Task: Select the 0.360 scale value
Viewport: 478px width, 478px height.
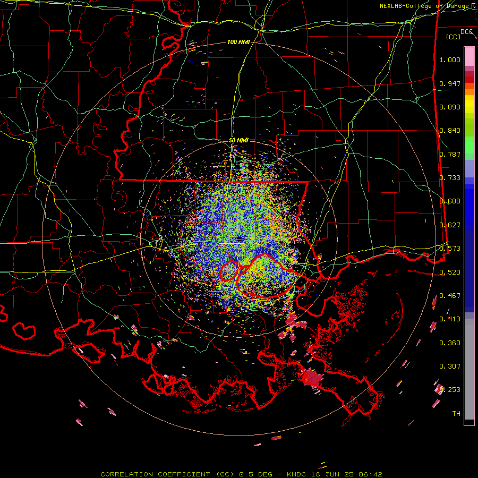Action: (x=450, y=343)
